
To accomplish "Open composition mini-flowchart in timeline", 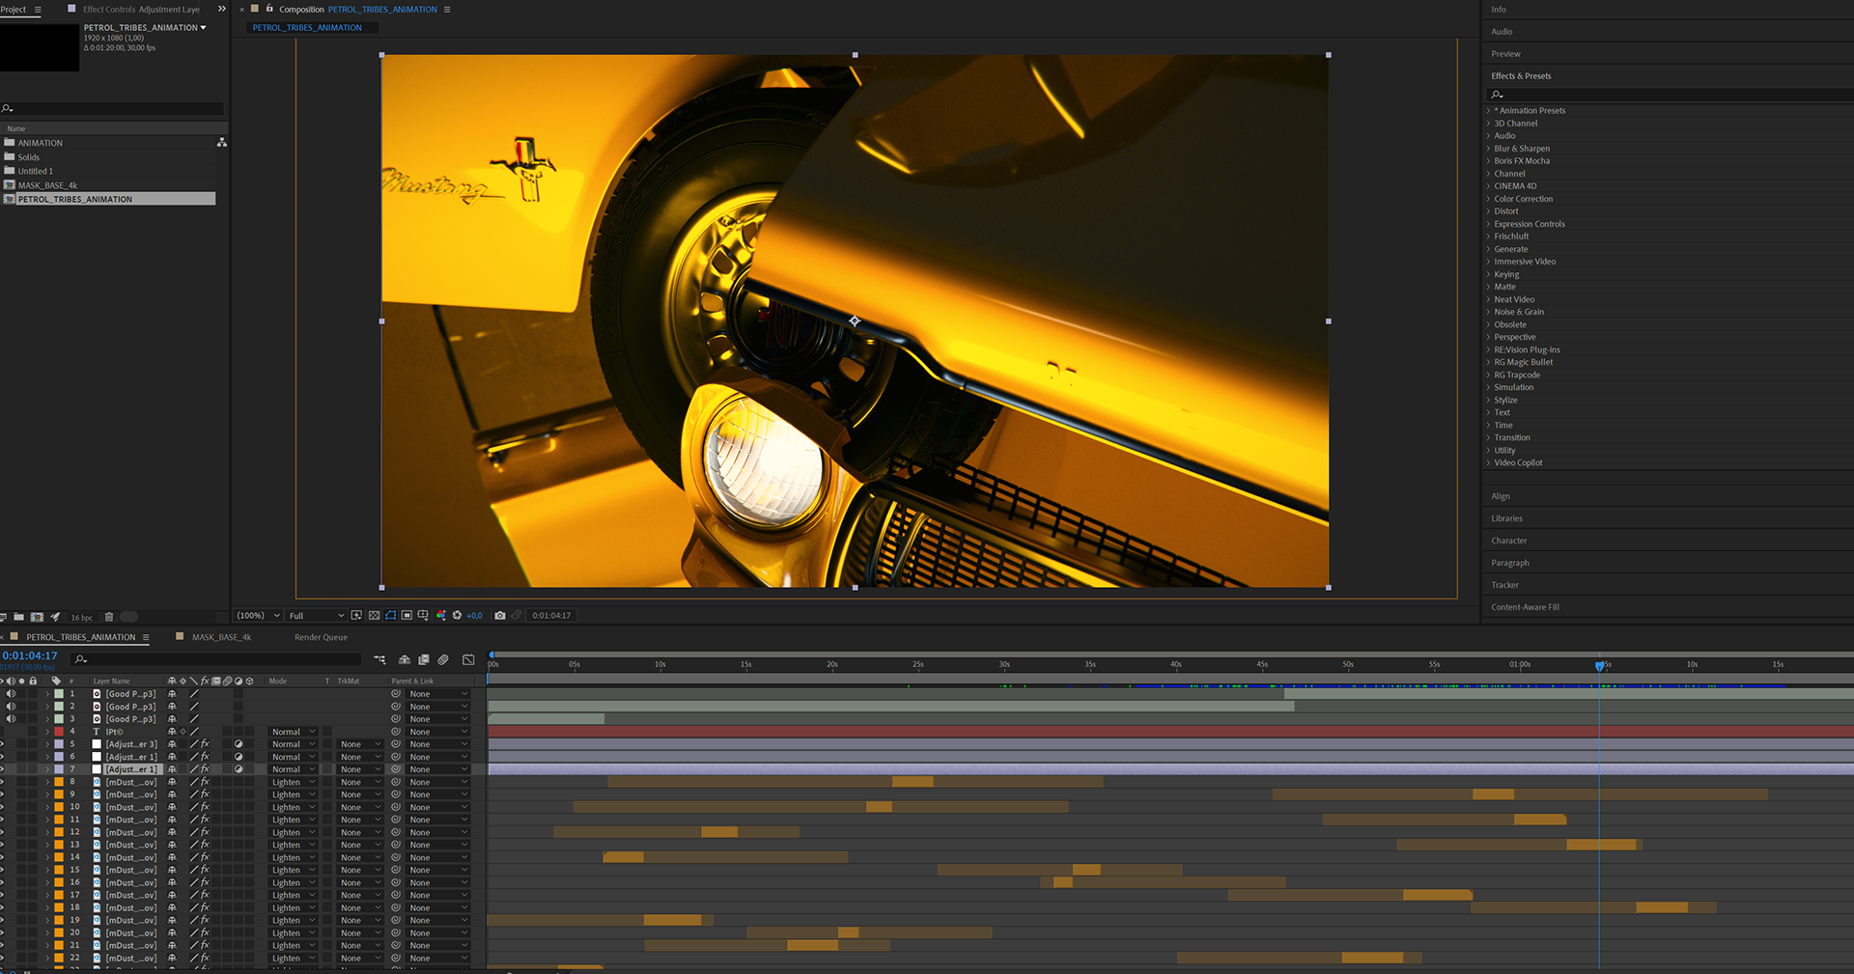I will (379, 659).
